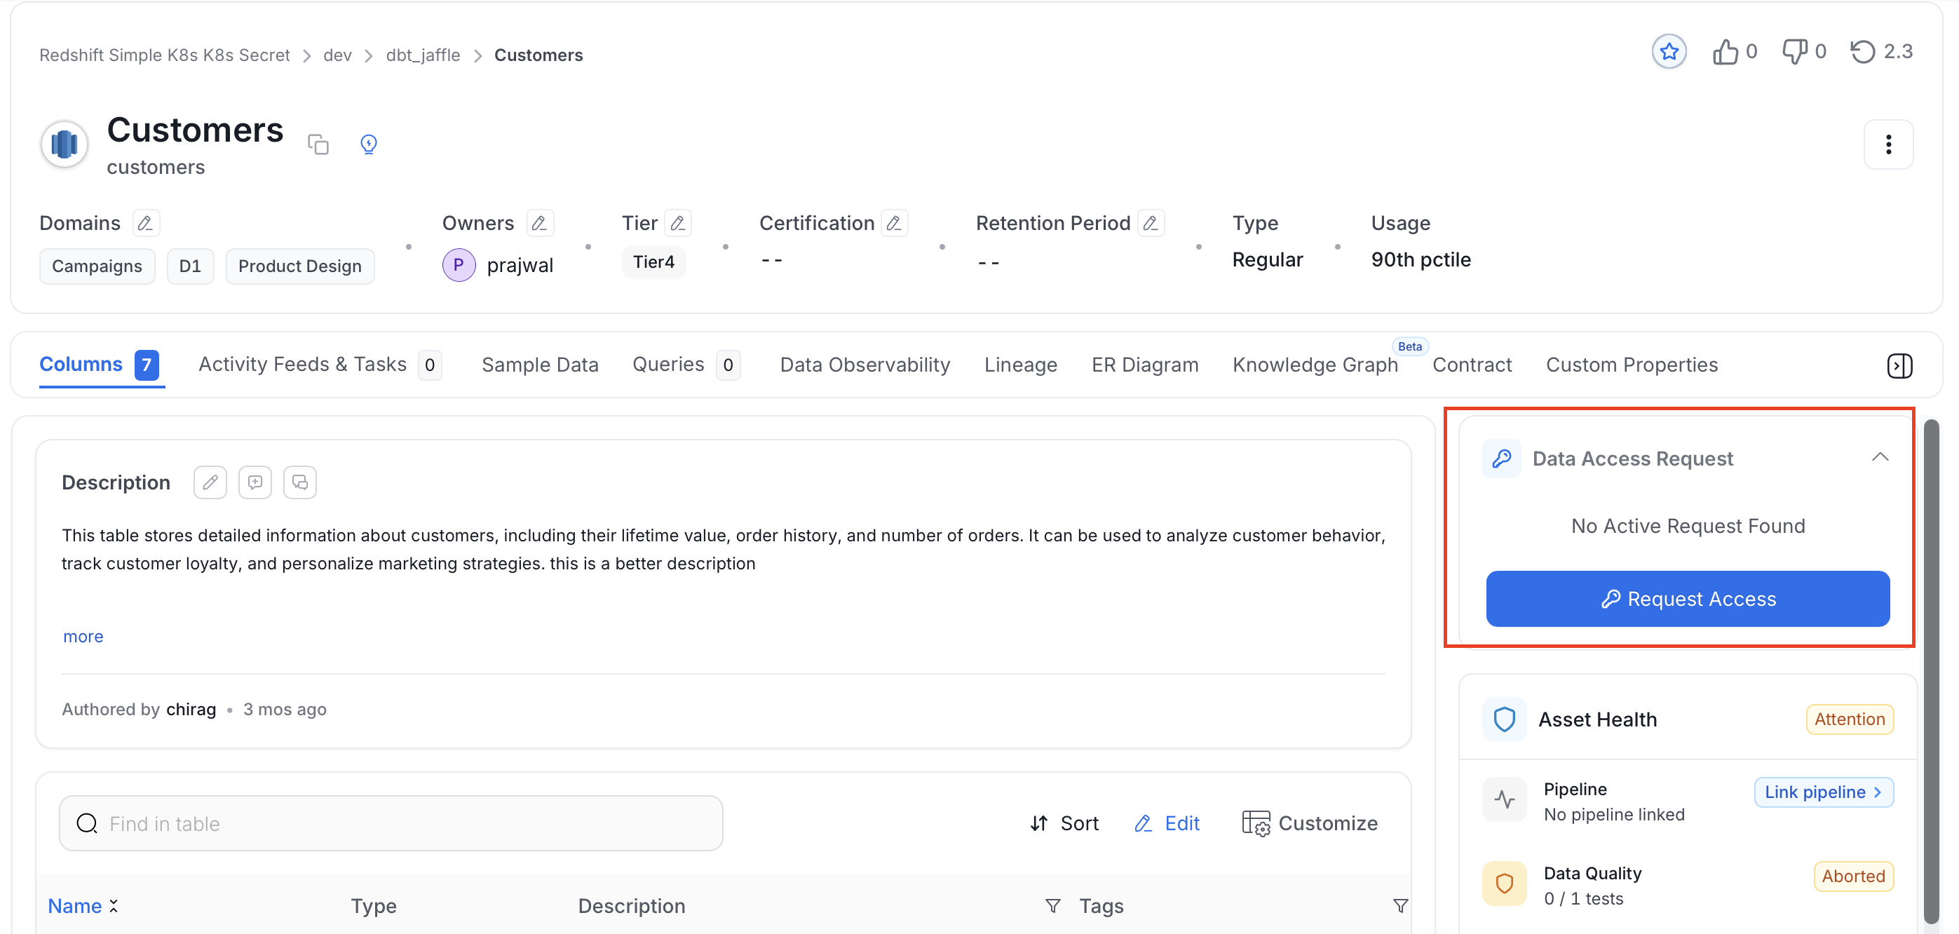Collapse the Data Access Request section
Screen dimensions: 1959x934
pos(1880,457)
